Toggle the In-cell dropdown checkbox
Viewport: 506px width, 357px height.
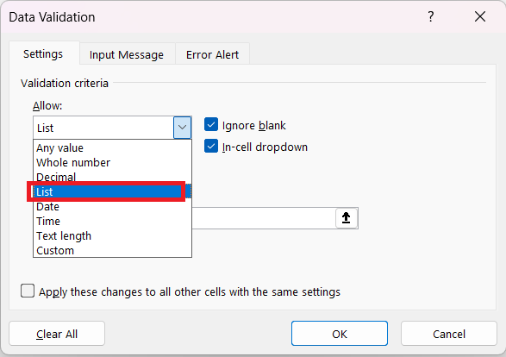pos(211,147)
